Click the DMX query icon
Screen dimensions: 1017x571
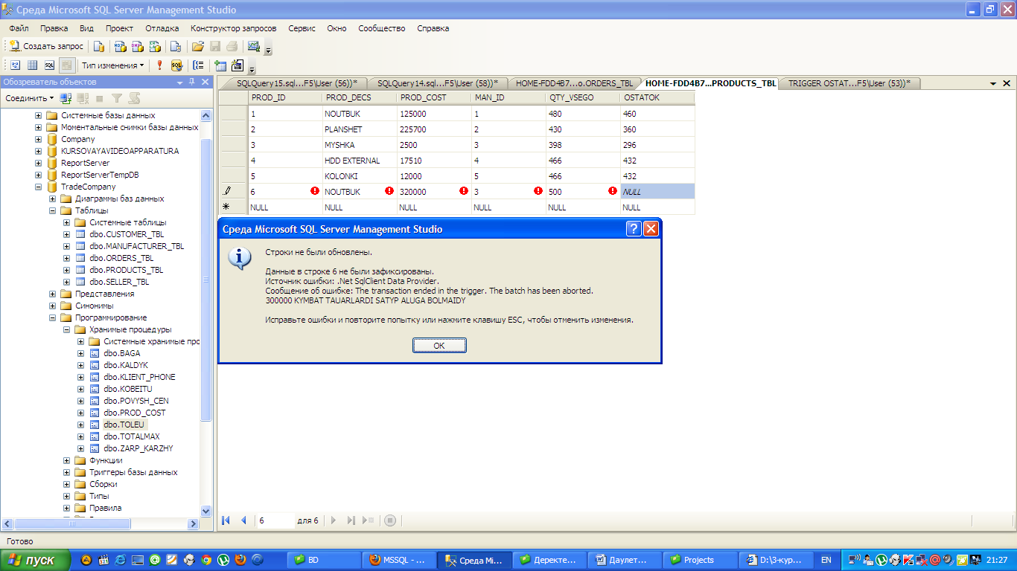point(138,46)
